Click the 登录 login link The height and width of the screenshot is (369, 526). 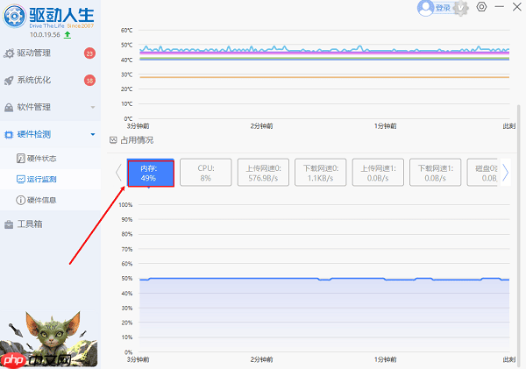pos(443,8)
